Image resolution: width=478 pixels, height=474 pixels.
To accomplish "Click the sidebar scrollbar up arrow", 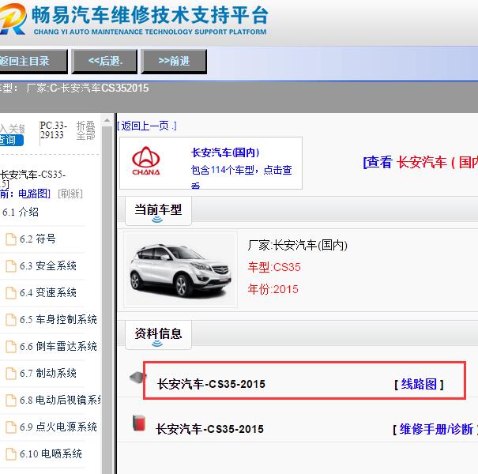I will (x=107, y=121).
